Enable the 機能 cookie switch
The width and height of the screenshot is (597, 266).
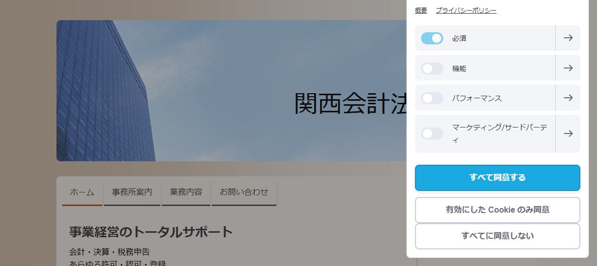[x=432, y=69]
